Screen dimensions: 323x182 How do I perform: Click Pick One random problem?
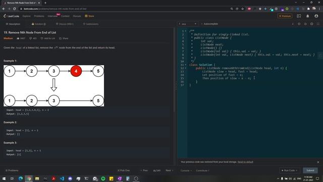(123, 170)
